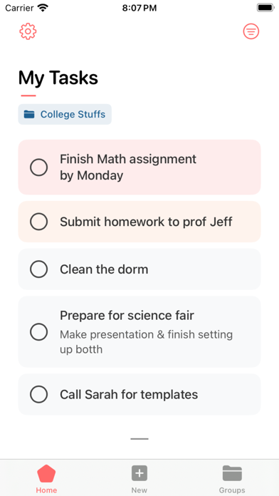Tap the battery indicator in status bar
The width and height of the screenshot is (279, 496).
tap(265, 8)
